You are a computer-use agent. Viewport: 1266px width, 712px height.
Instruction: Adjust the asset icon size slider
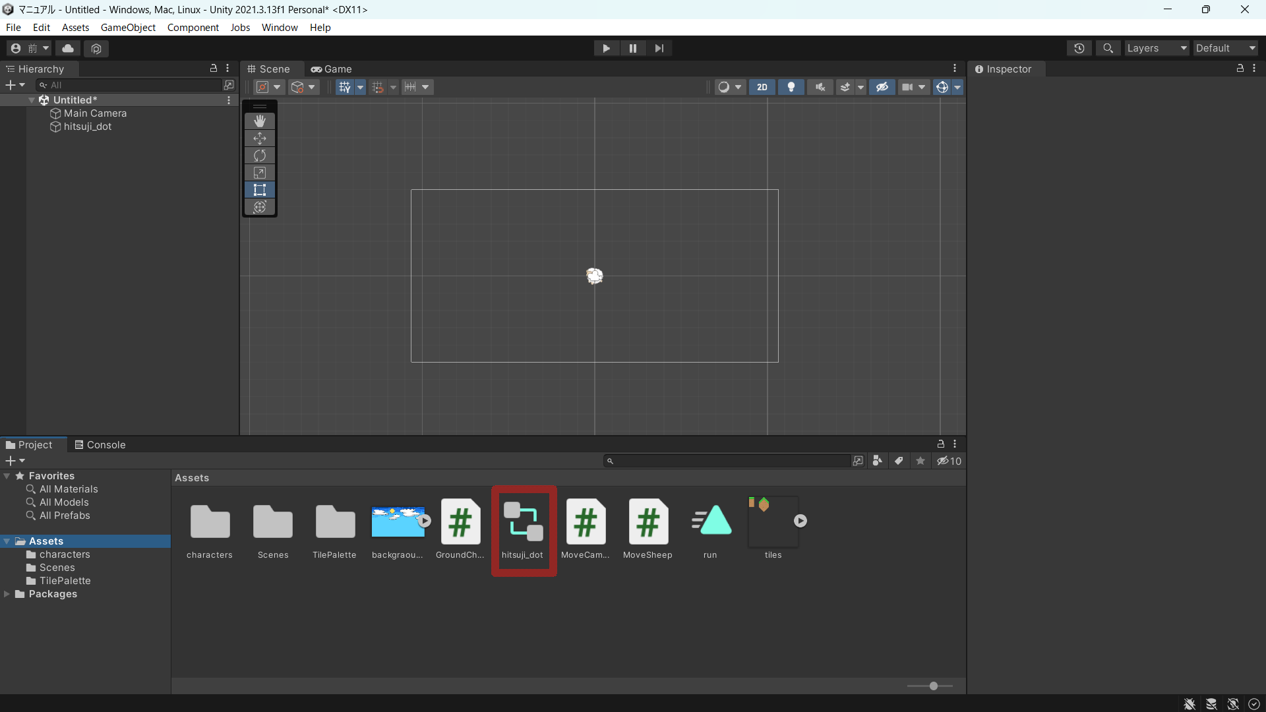point(933,686)
